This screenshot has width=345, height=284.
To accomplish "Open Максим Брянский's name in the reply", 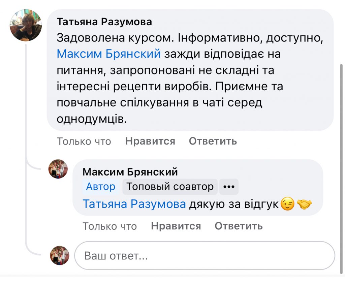I will (x=130, y=172).
